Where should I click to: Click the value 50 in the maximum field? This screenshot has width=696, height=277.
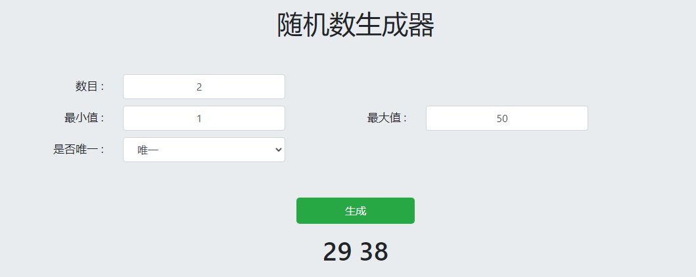coord(502,119)
